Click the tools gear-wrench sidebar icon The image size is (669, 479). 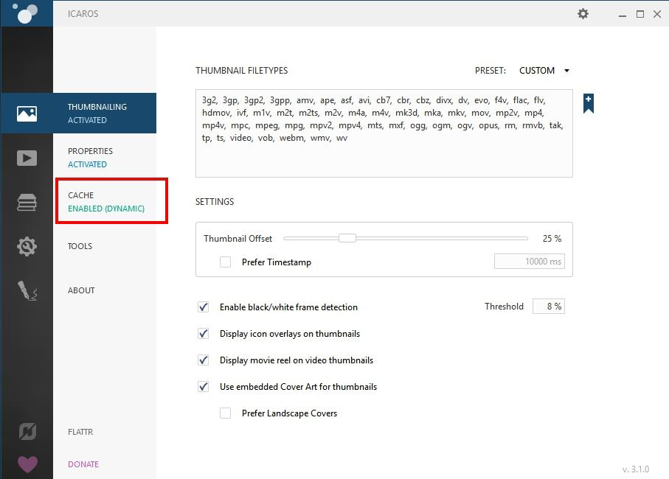pyautogui.click(x=27, y=246)
